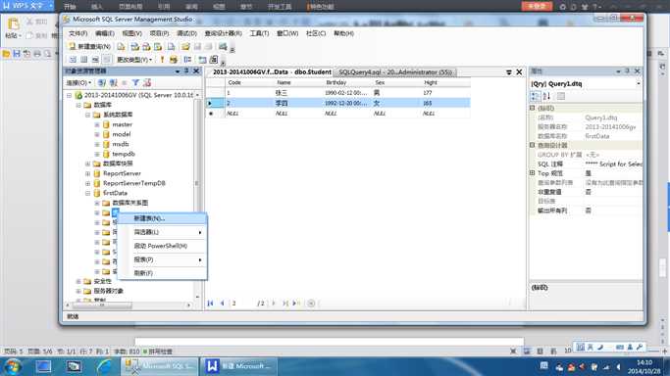Go to first record navigation button
Viewport: 670px width, 376px height.
[210, 304]
